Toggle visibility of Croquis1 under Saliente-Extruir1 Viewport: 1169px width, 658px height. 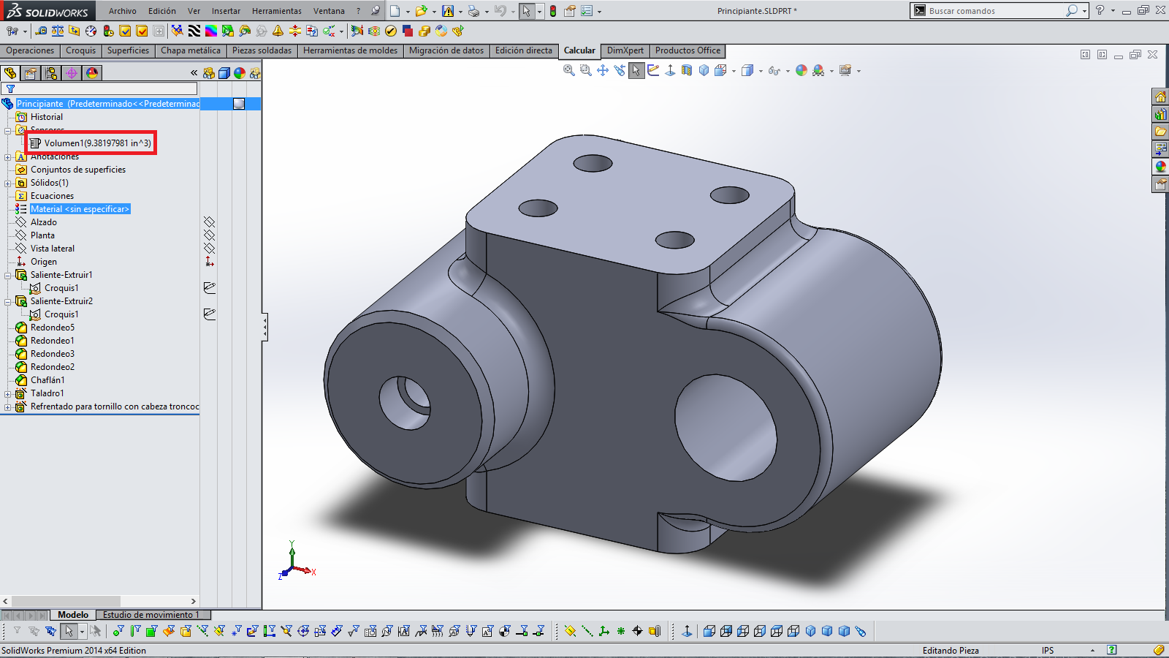(x=210, y=288)
